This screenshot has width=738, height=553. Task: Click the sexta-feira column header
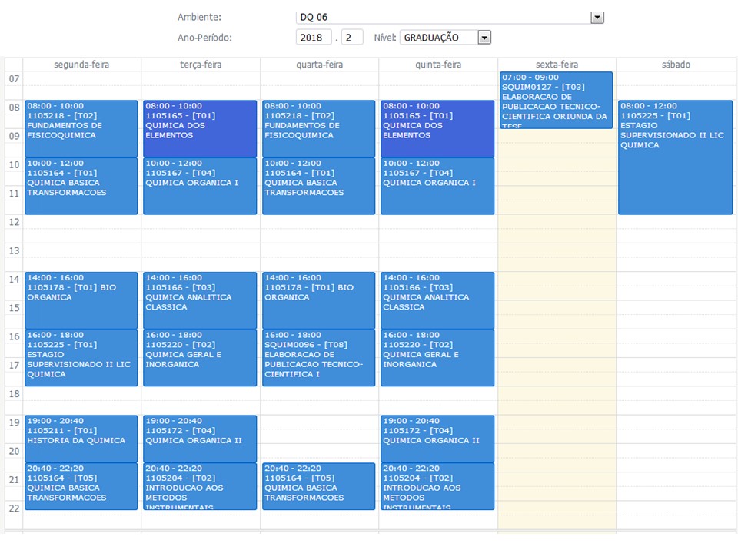tap(557, 65)
